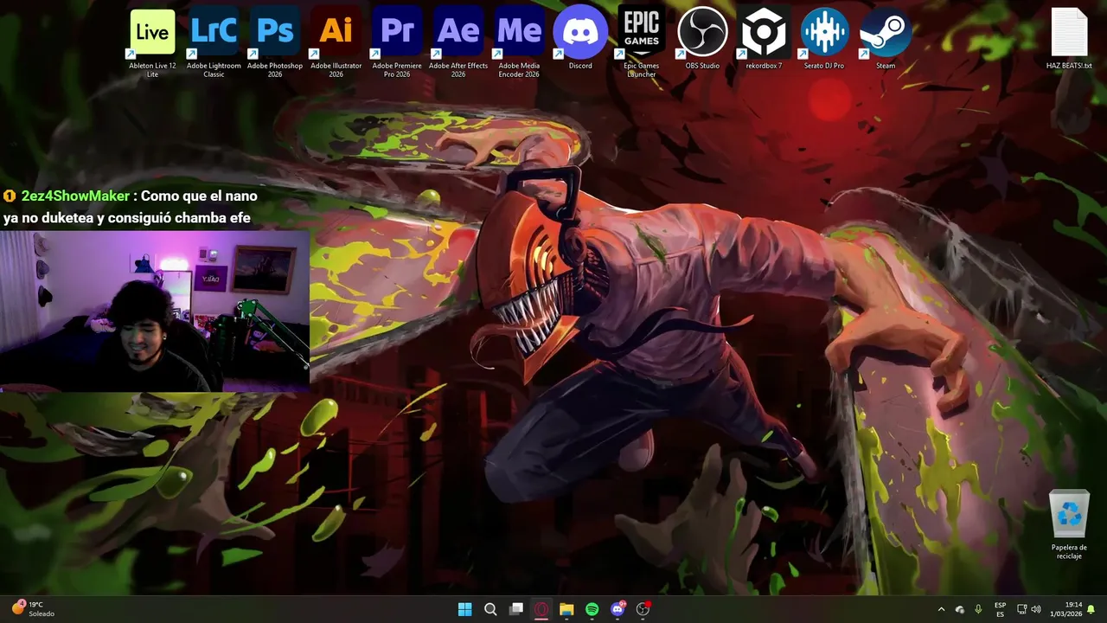1107x623 pixels.
Task: Click the Serato DJ Pro shortcut
Action: [x=824, y=38]
